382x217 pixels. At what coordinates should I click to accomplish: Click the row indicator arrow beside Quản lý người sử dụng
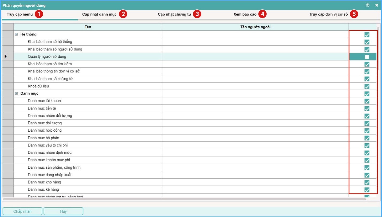[x=6, y=57]
